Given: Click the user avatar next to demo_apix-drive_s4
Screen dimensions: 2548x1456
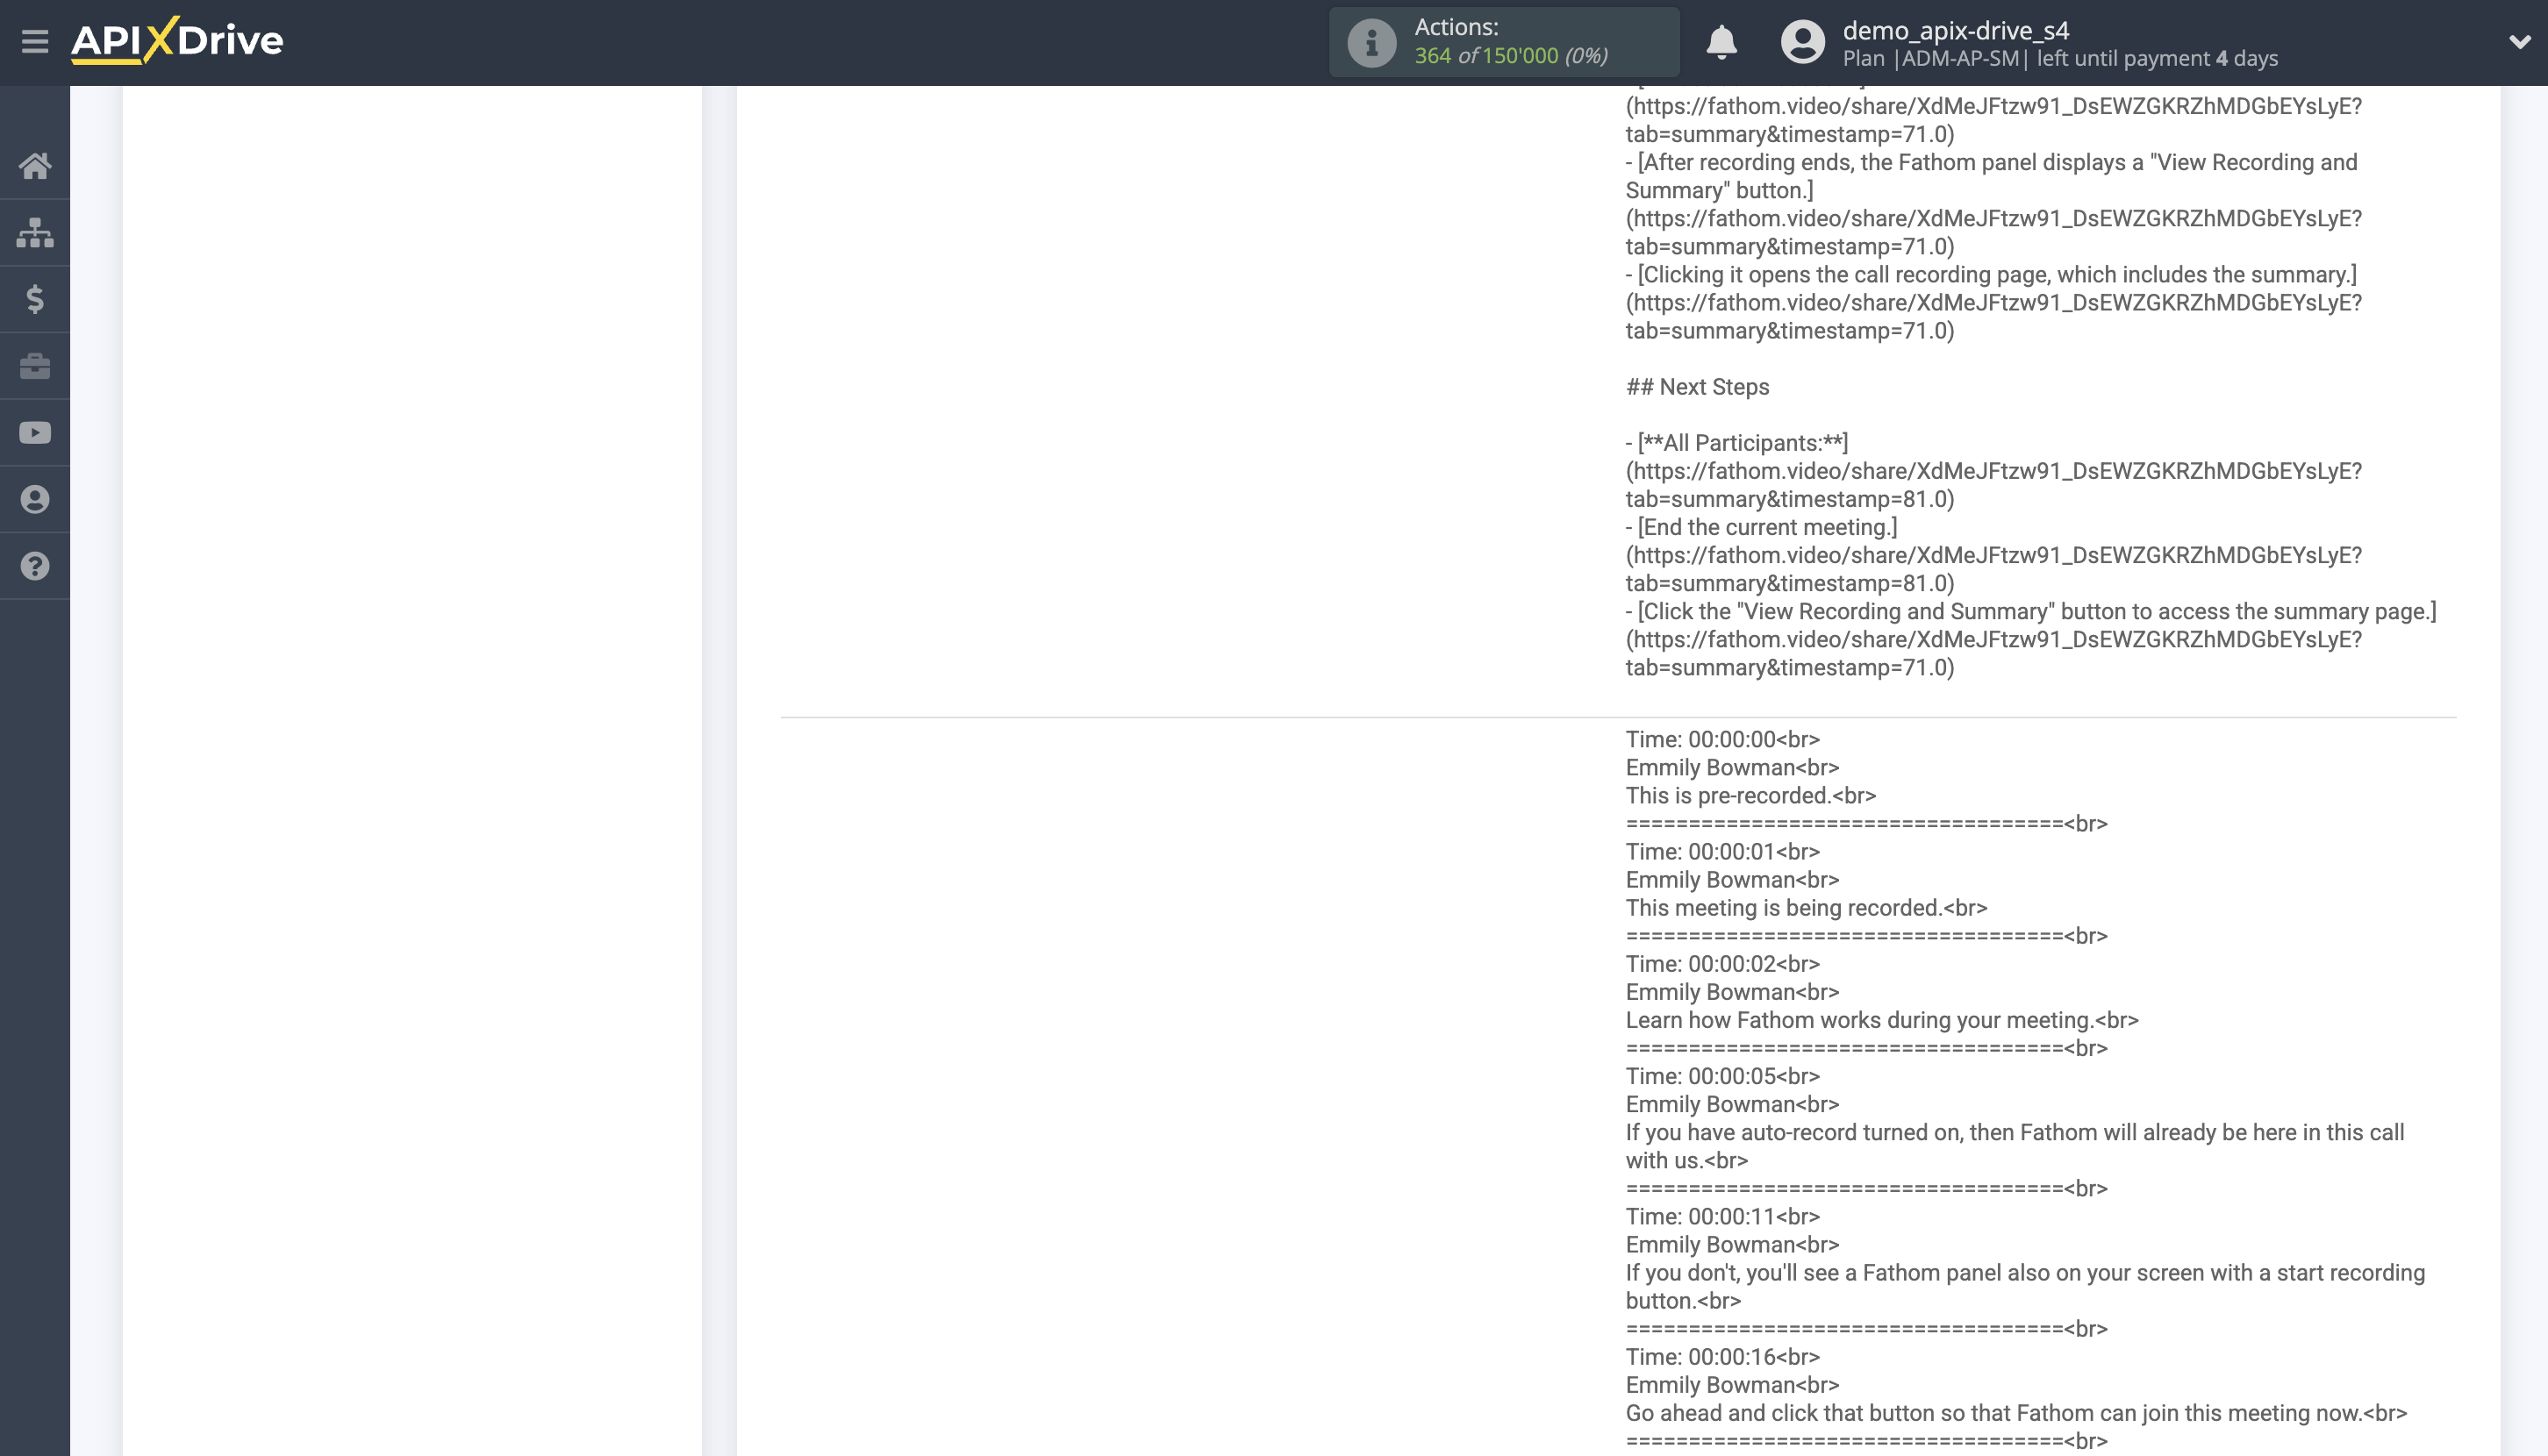Looking at the screenshot, I should tap(1803, 42).
